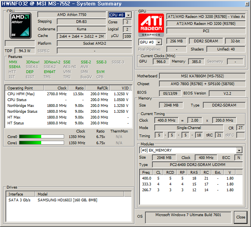Click the Unified: 40 shaders field

click(x=226, y=49)
